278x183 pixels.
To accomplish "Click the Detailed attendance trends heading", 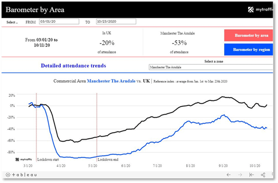I will (x=73, y=66).
